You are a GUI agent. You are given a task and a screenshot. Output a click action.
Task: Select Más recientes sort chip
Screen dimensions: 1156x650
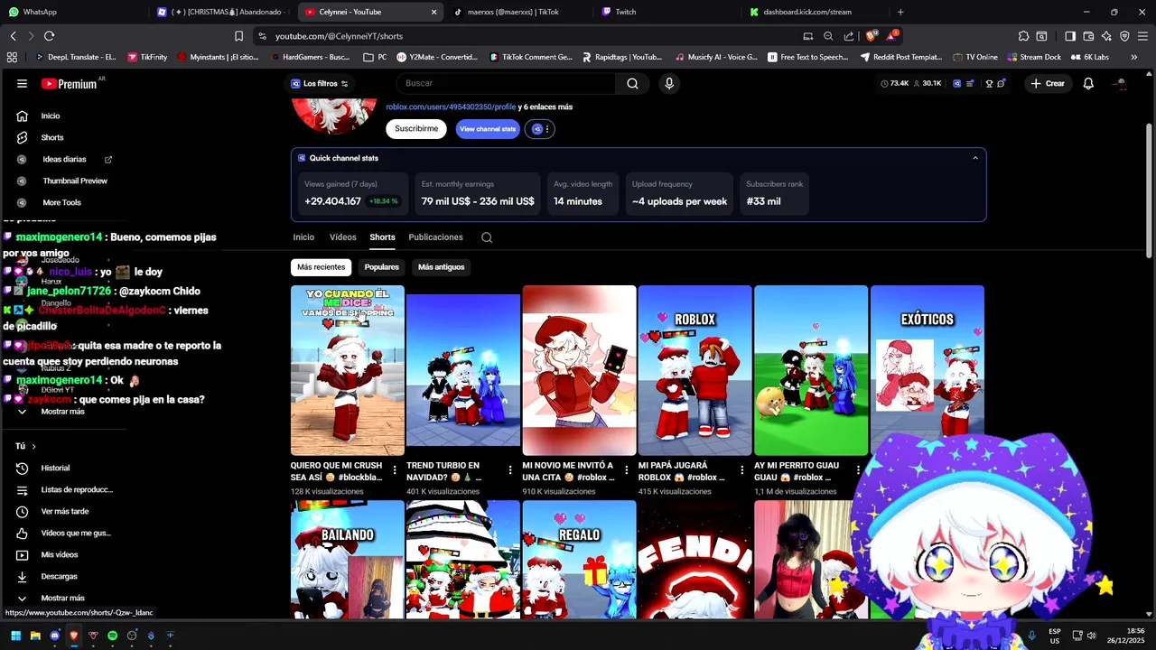click(322, 267)
